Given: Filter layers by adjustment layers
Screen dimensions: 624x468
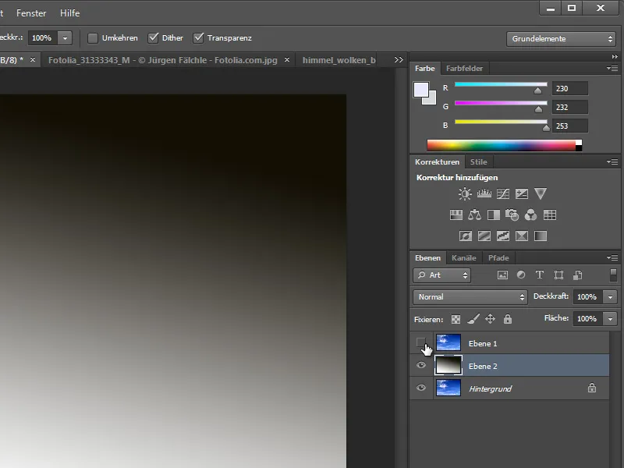Looking at the screenshot, I should 521,275.
